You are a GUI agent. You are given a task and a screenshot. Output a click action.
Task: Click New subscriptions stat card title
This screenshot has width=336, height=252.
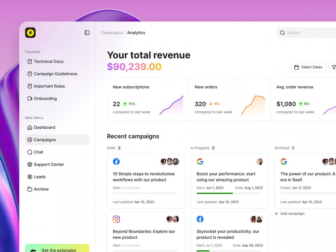click(x=131, y=87)
